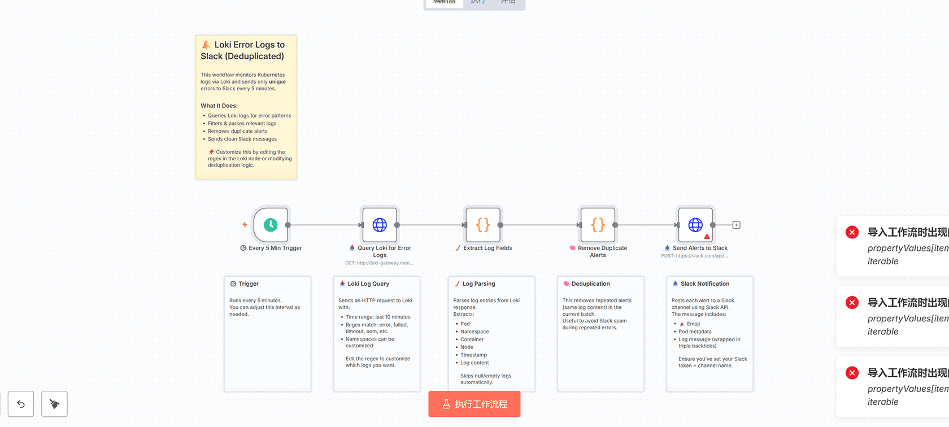Click the red X icon on topmost error toast
The width and height of the screenshot is (949, 427).
point(852,232)
